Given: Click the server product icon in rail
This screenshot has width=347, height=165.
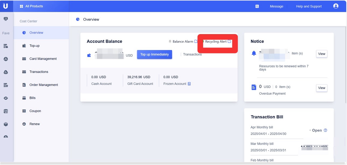Looking at the screenshot, I should click(6, 46).
